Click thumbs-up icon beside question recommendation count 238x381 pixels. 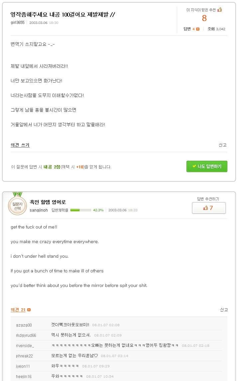coord(219,10)
